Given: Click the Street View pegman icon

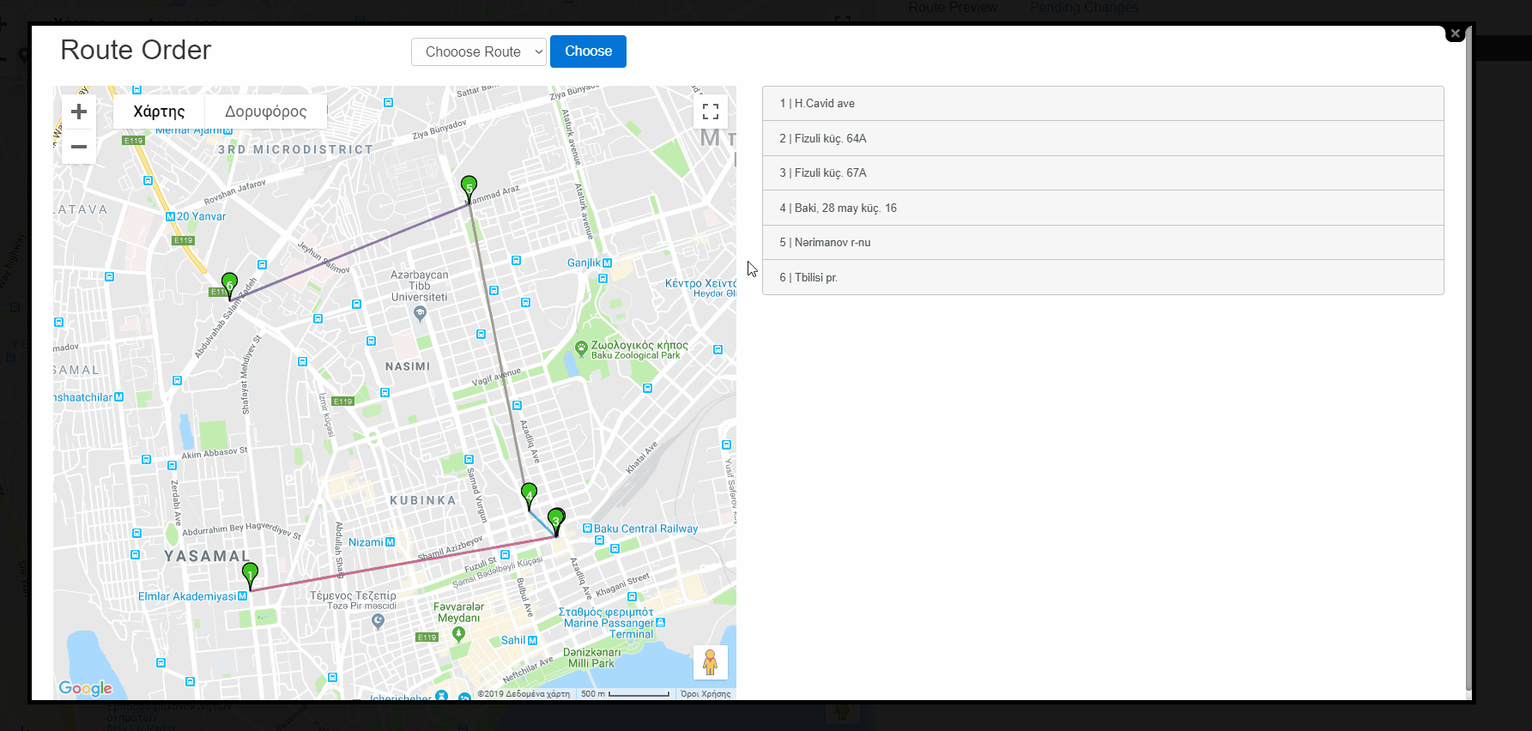Looking at the screenshot, I should click(x=710, y=662).
